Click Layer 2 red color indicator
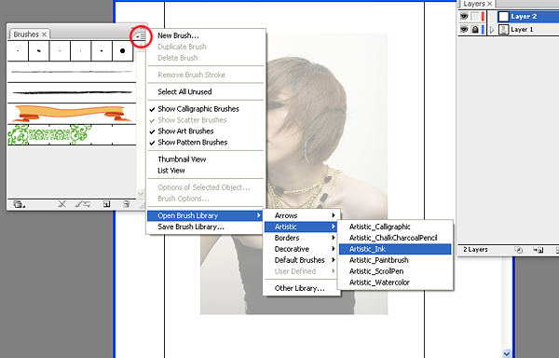The image size is (559, 358). coord(483,17)
